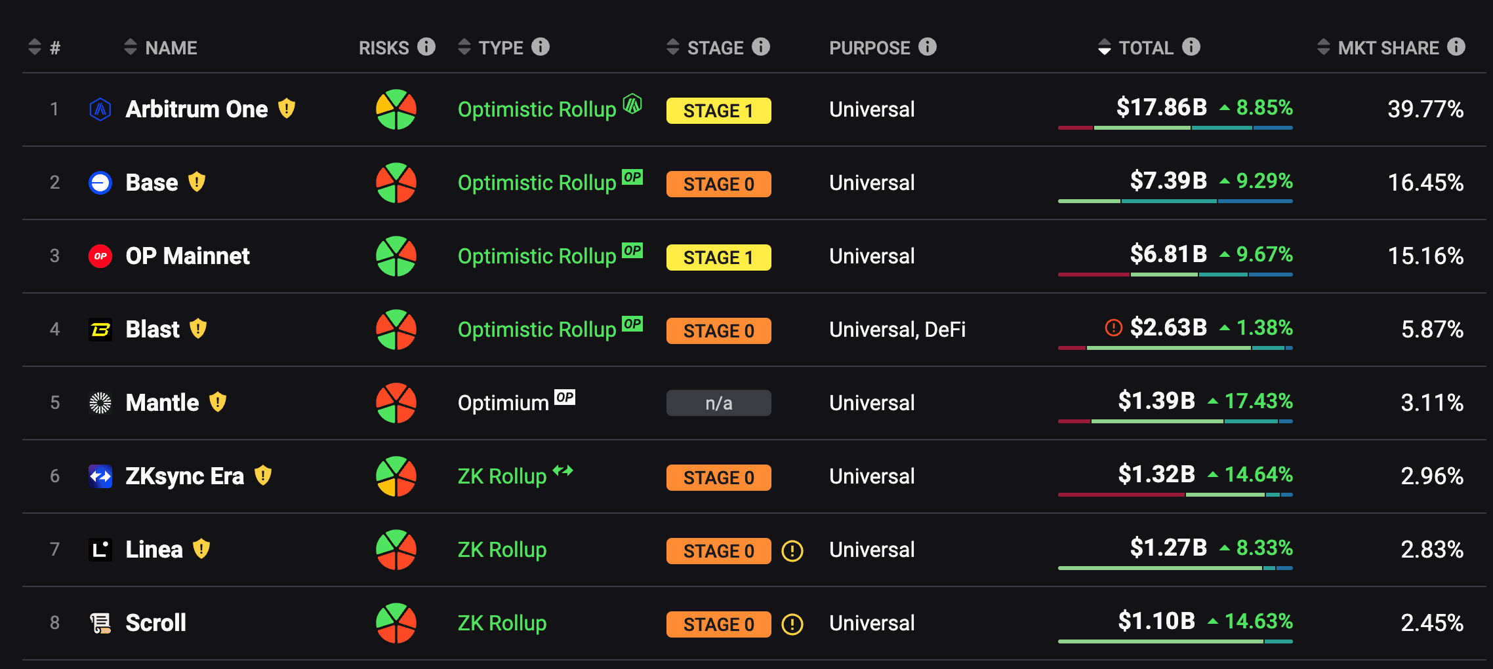
Task: Open the Blast project link
Action: coord(152,329)
